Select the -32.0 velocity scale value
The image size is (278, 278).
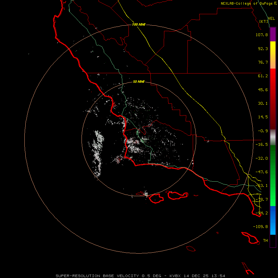click(x=262, y=158)
